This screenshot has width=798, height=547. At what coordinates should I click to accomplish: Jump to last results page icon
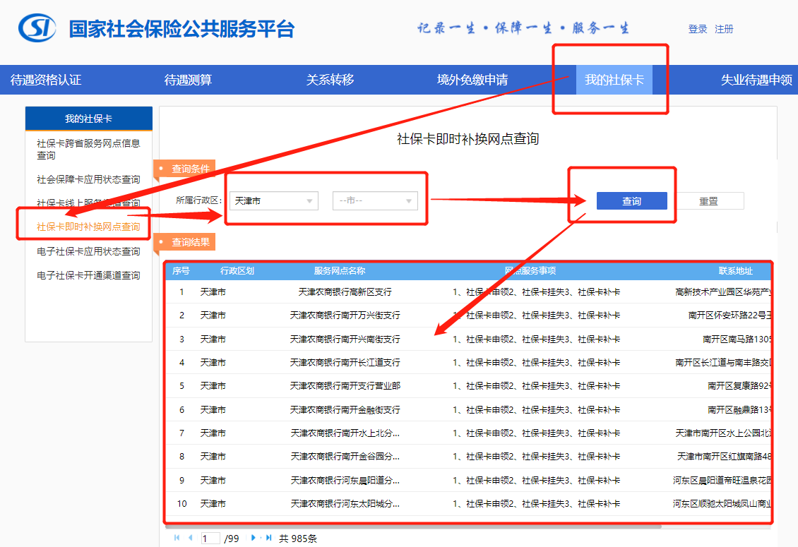(x=269, y=538)
